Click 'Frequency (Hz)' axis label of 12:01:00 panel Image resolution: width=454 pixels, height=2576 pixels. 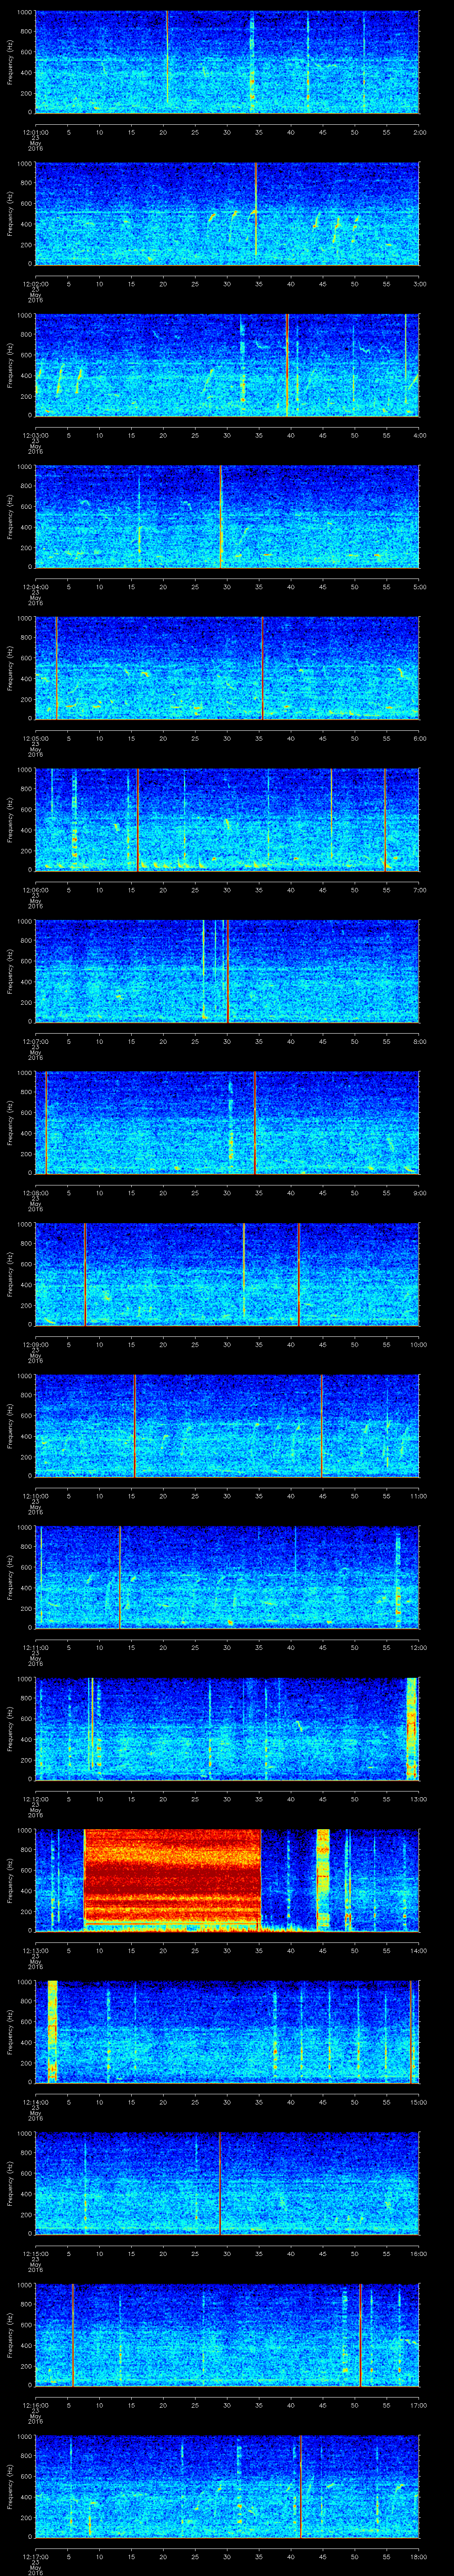coord(10,62)
